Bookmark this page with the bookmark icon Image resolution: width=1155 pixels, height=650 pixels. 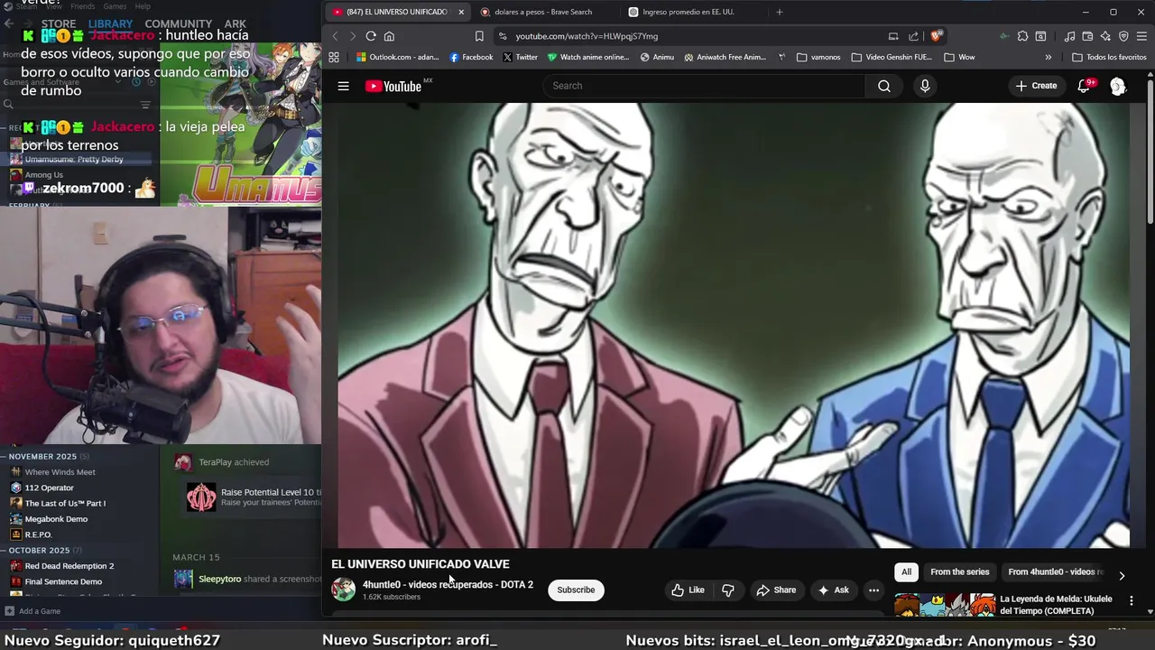[479, 36]
